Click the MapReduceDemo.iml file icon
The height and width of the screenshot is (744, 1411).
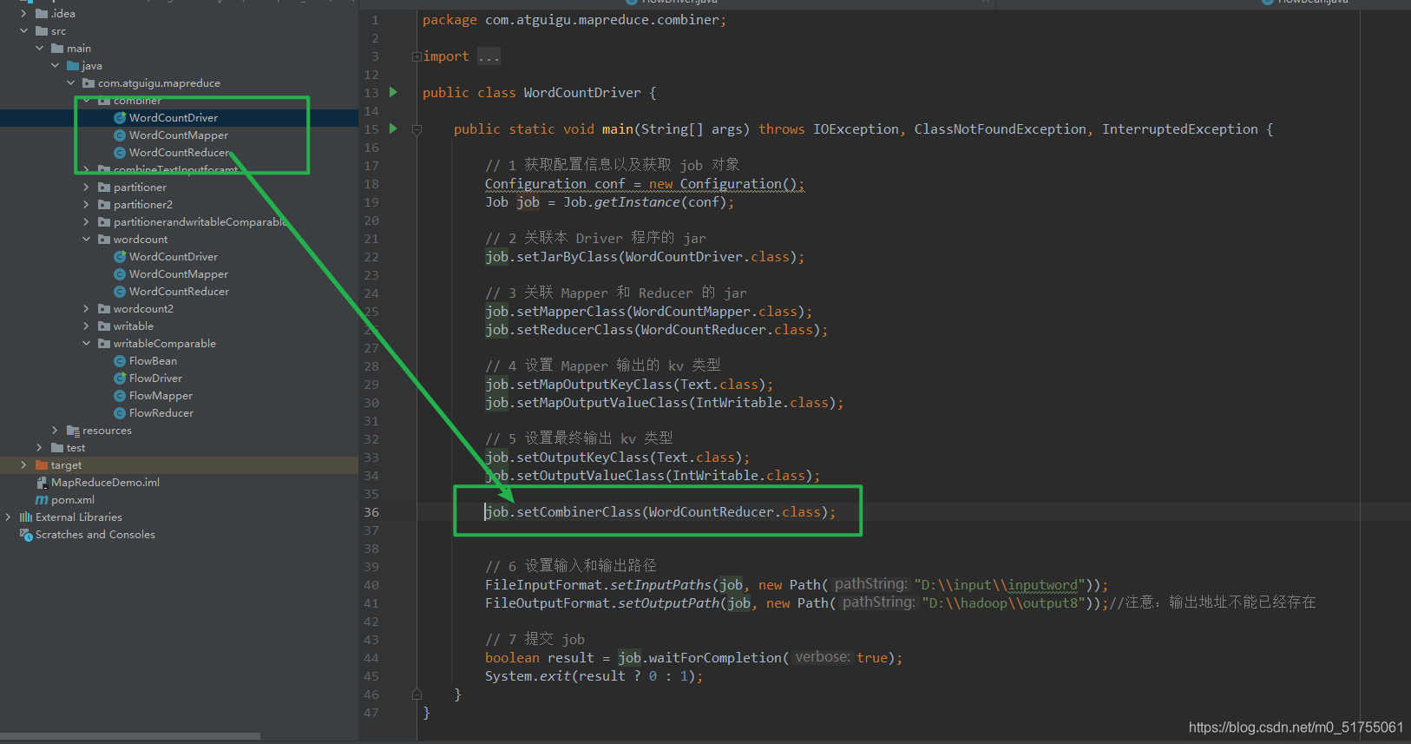click(x=42, y=483)
